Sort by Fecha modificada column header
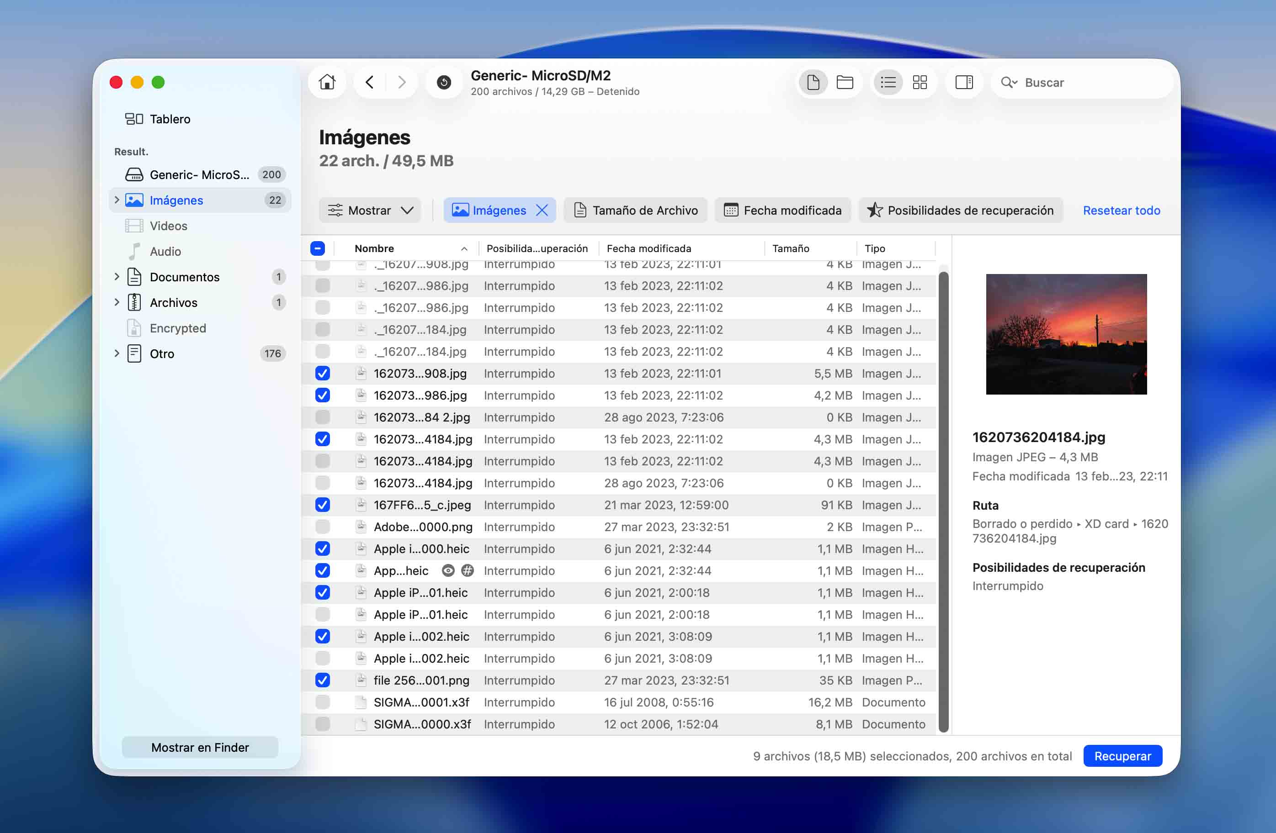 (681, 248)
